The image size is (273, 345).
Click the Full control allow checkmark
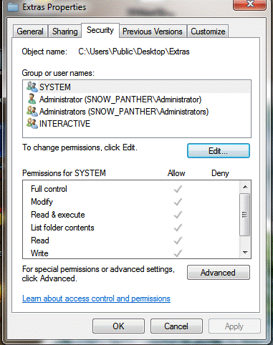point(178,189)
